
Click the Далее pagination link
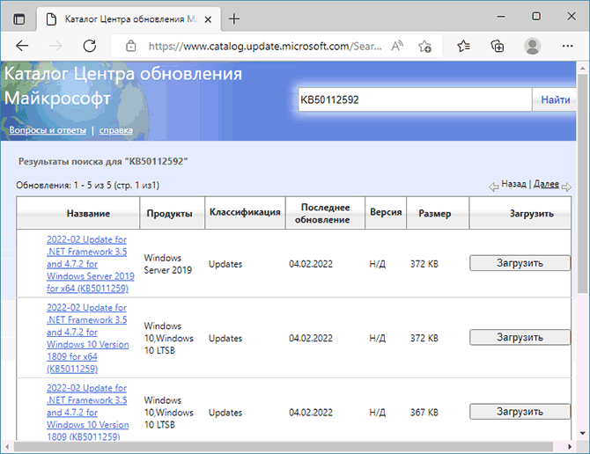click(x=546, y=184)
